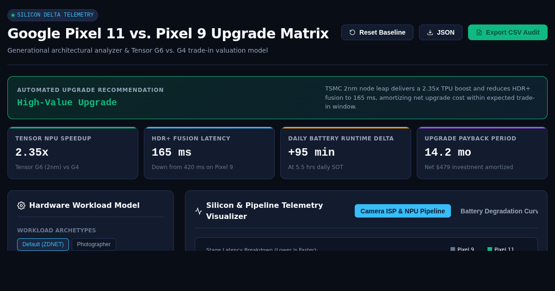Image resolution: width=555 pixels, height=291 pixels.
Task: Click the Upgrade Payback Period card
Action: pos(482,153)
